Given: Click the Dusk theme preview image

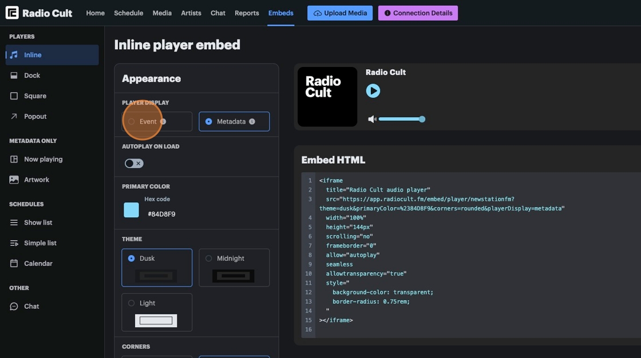Looking at the screenshot, I should pos(156,276).
